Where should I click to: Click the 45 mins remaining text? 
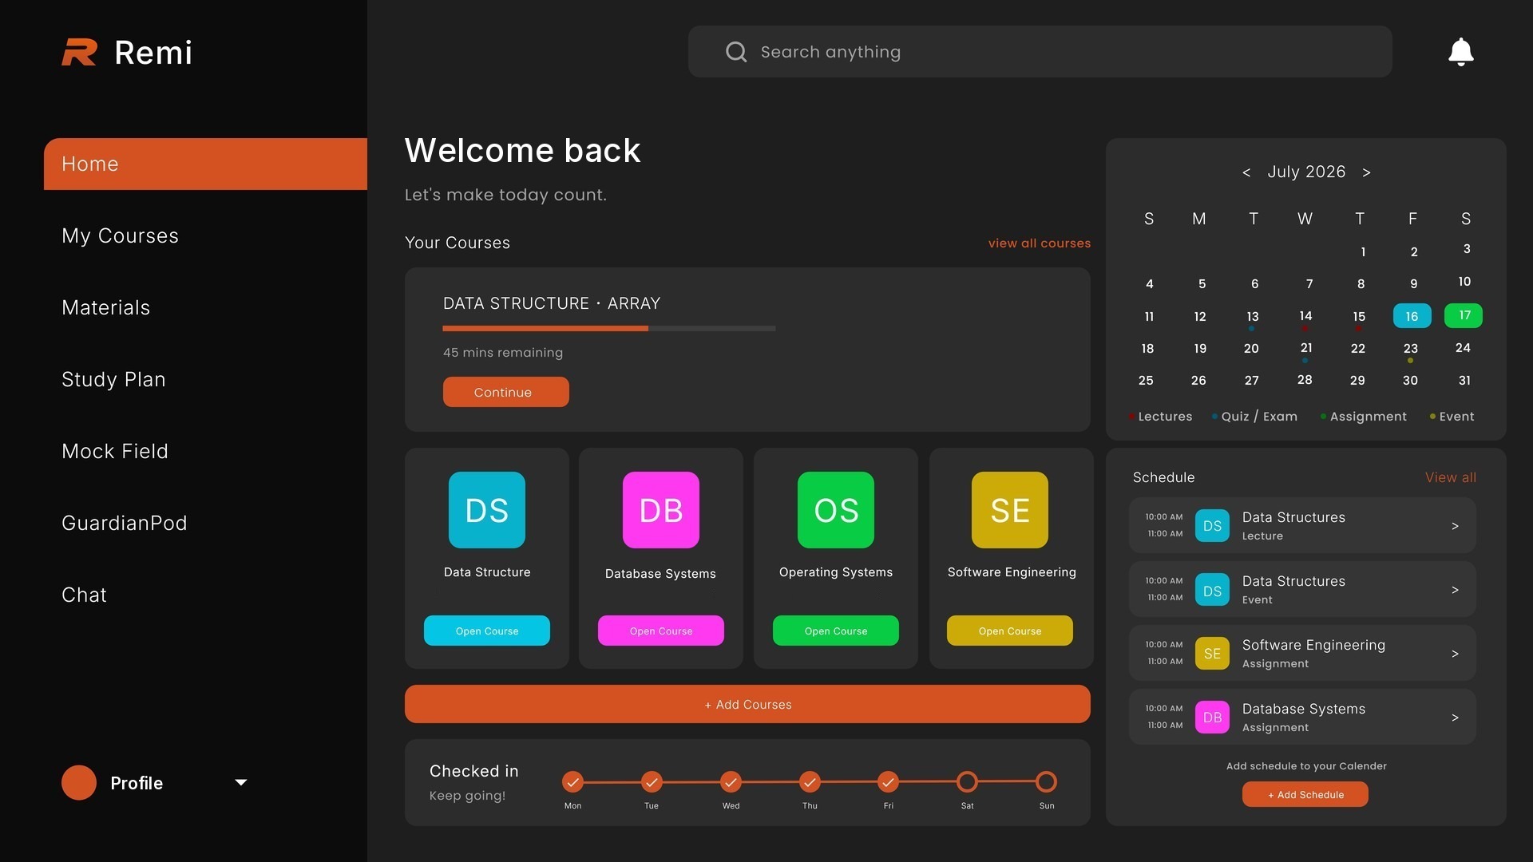tap(503, 353)
